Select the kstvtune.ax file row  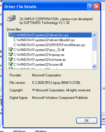[x=40, y=60]
